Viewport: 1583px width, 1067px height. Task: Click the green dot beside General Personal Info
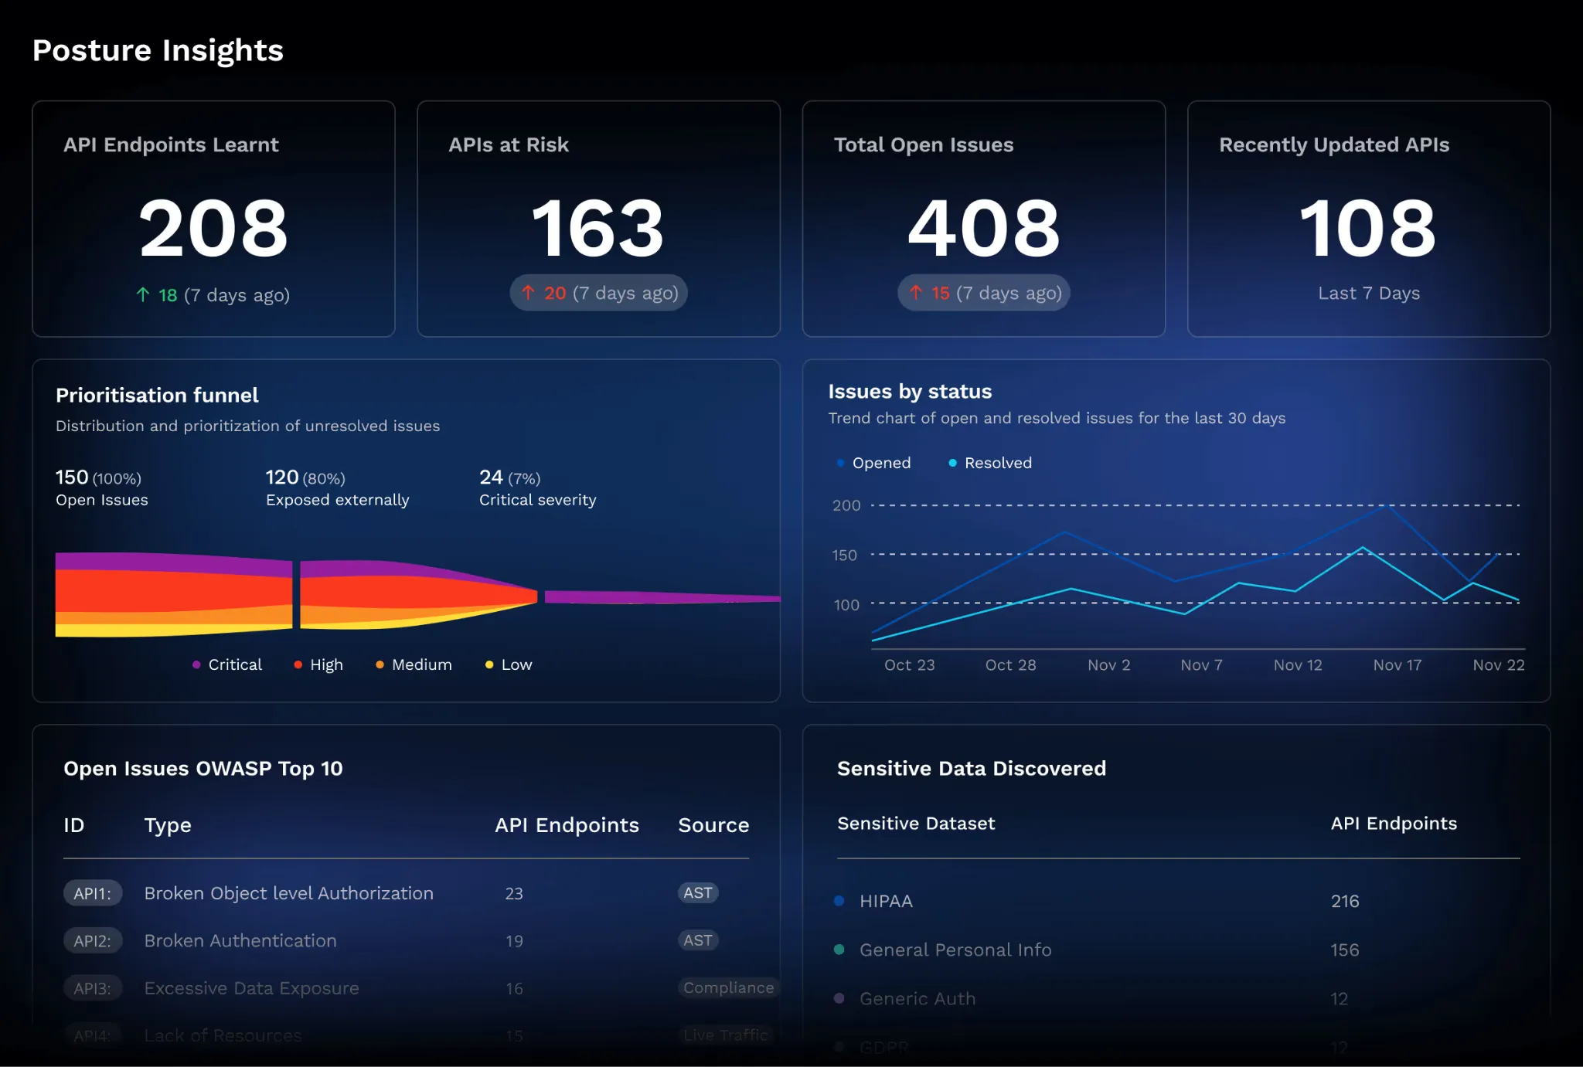[x=839, y=950]
